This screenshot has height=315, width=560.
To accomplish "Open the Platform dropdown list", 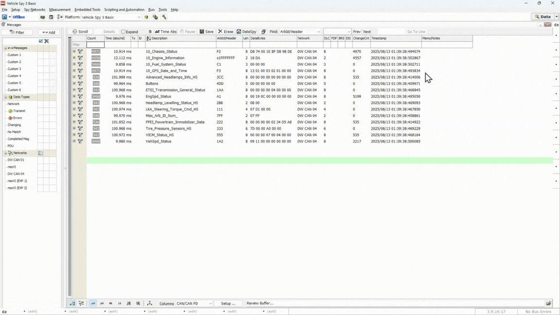I will pos(139,17).
